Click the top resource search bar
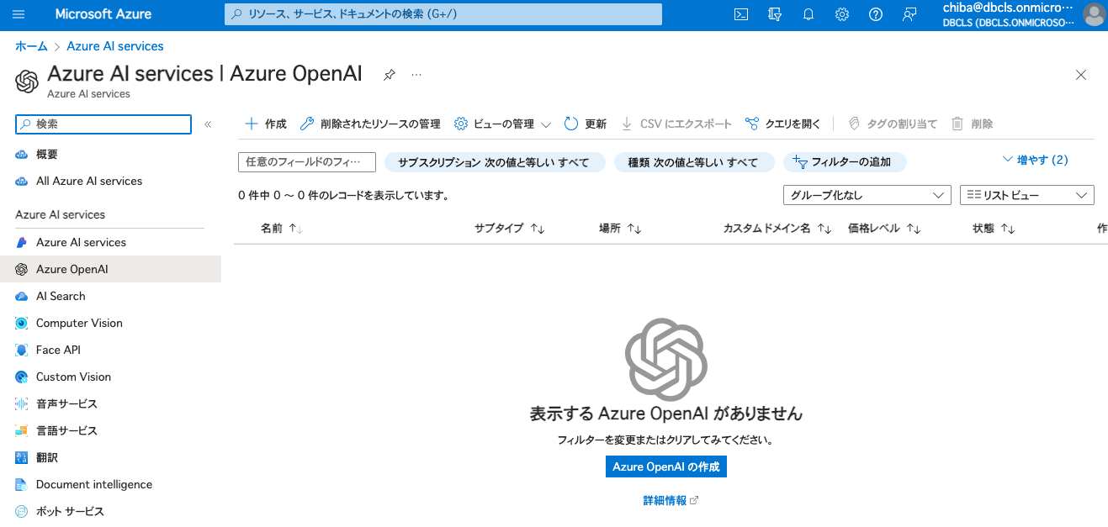 click(443, 14)
